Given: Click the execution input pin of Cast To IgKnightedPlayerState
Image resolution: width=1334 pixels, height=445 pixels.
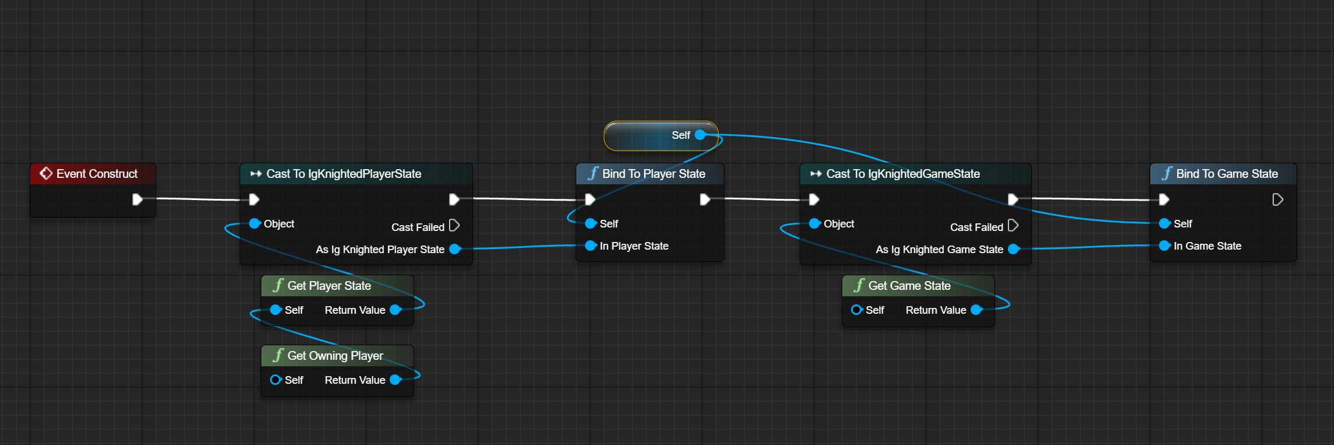Looking at the screenshot, I should pyautogui.click(x=254, y=199).
